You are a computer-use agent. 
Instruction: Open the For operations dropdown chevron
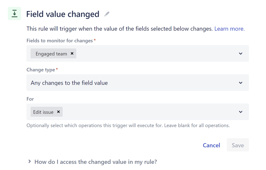[240, 112]
